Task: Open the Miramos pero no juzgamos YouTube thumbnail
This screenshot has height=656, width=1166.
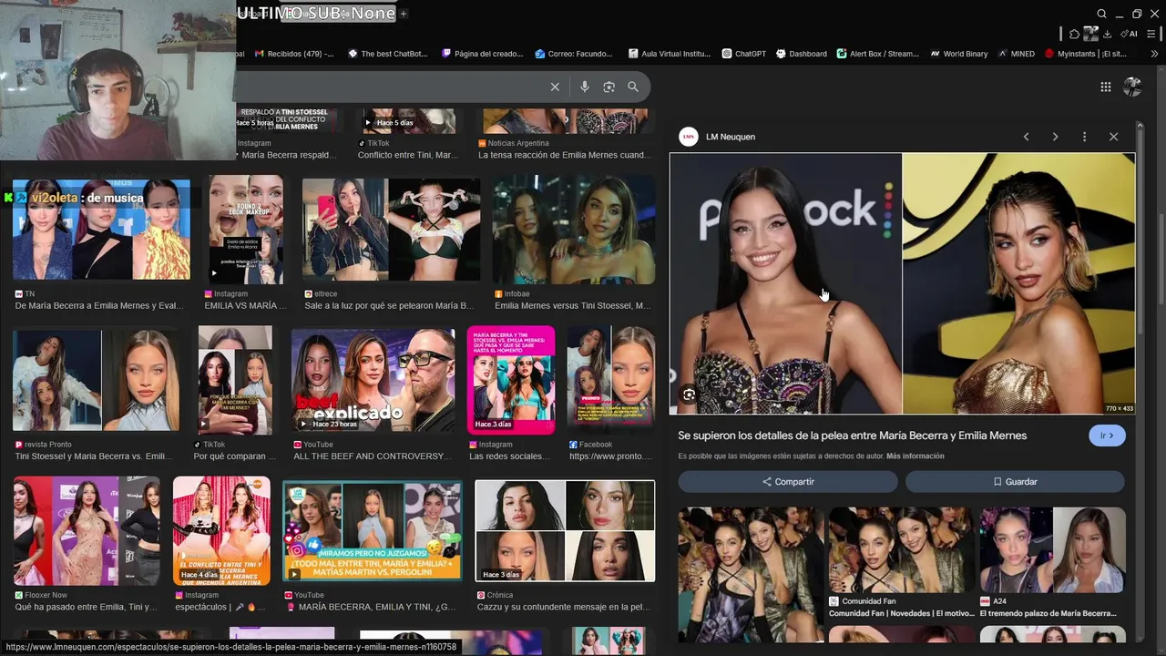Action: [x=373, y=530]
